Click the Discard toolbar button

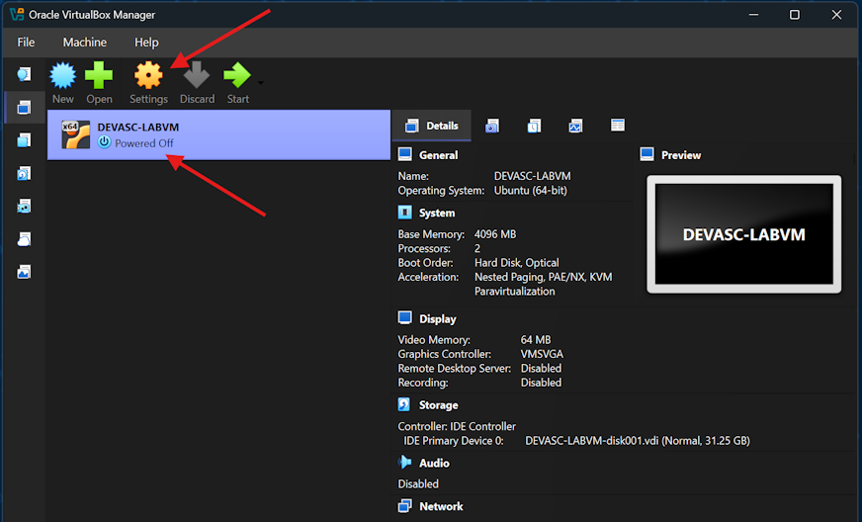(x=197, y=82)
